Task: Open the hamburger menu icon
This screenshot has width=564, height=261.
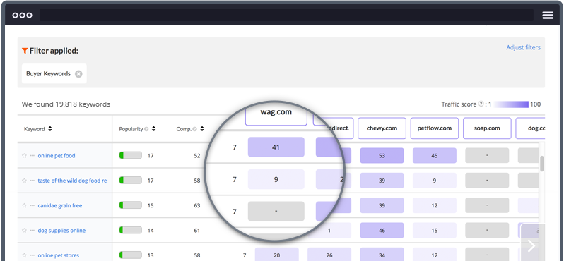Action: (x=548, y=15)
